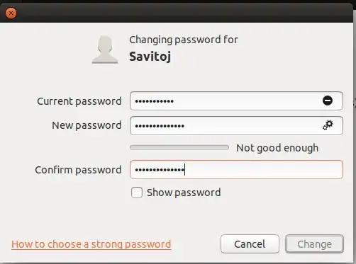Open 'How to choose a strong password' link

coord(91,244)
